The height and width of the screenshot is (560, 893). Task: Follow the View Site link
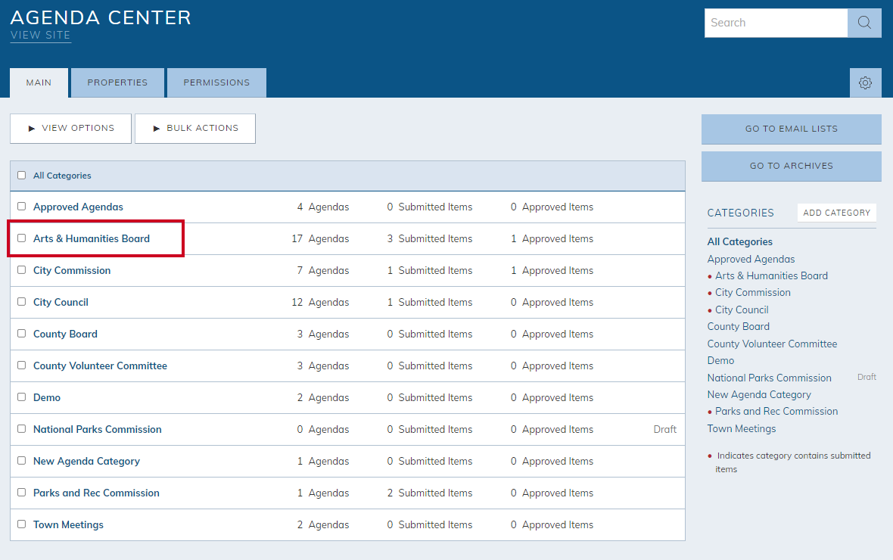click(40, 36)
